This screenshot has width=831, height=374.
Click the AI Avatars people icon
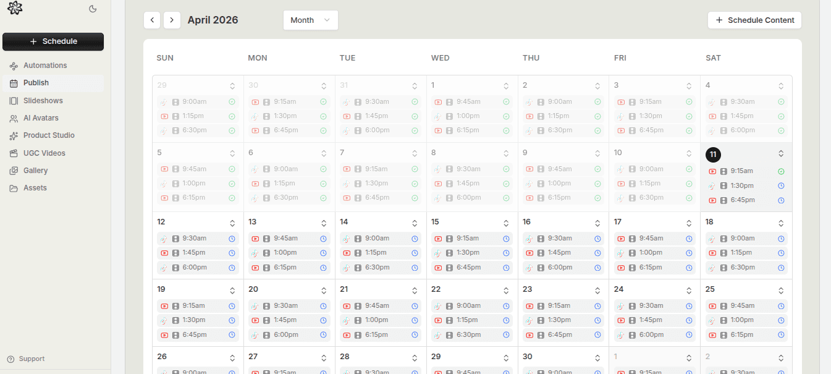click(x=14, y=117)
